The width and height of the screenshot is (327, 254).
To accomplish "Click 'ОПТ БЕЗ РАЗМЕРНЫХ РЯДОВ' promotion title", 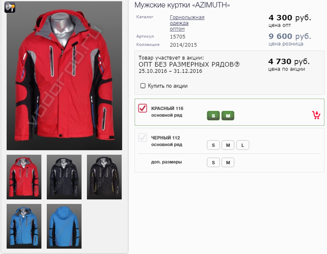I will point(189,64).
